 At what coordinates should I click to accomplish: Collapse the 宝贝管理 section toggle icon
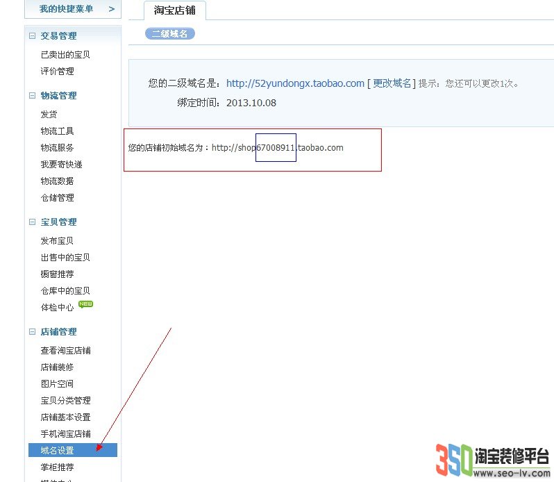[32, 222]
